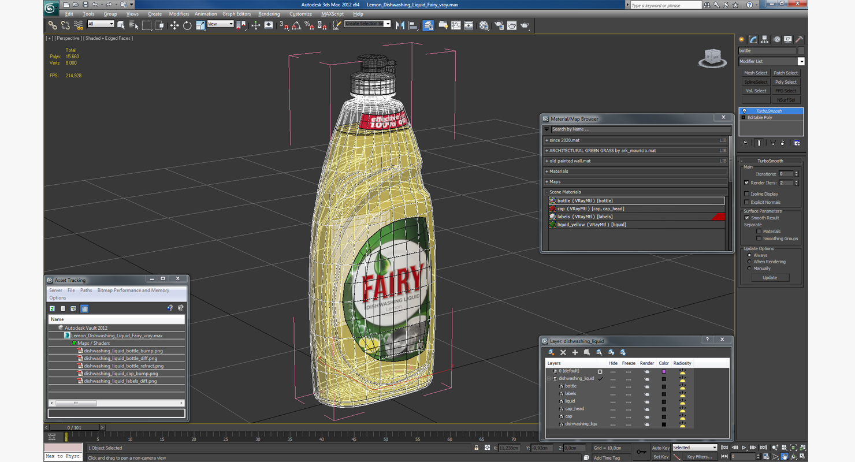Viewport: 855px width, 462px height.
Task: Select the Rotate transform tool
Action: tap(187, 25)
